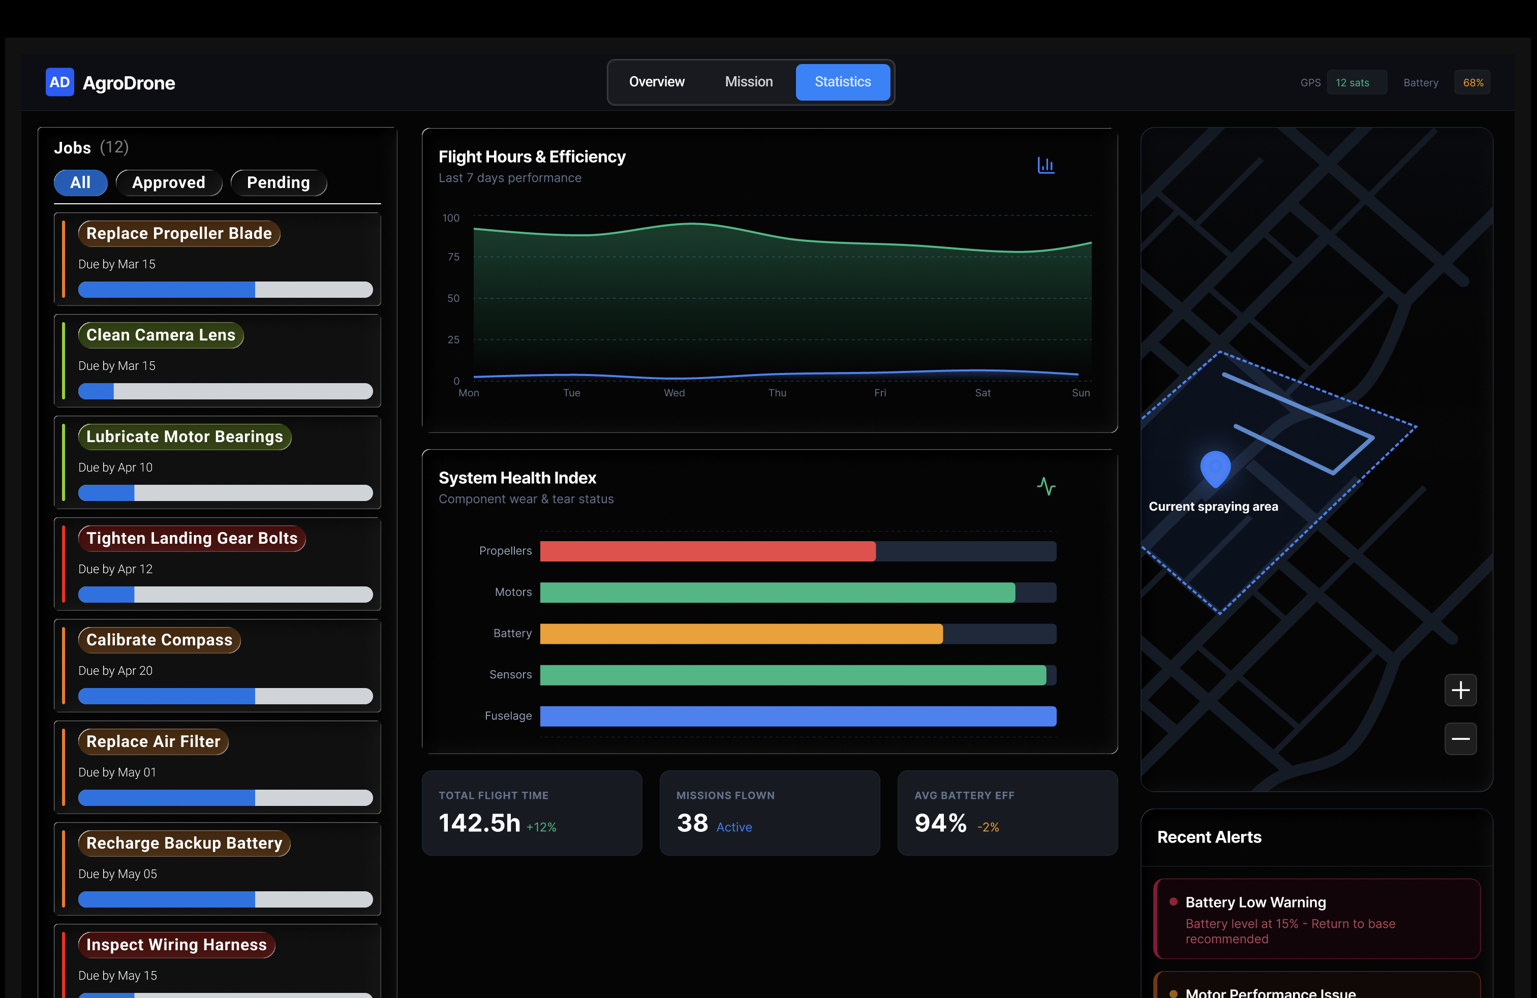Click the red dot beside Battery Low Warning
The width and height of the screenshot is (1537, 998).
1173,901
